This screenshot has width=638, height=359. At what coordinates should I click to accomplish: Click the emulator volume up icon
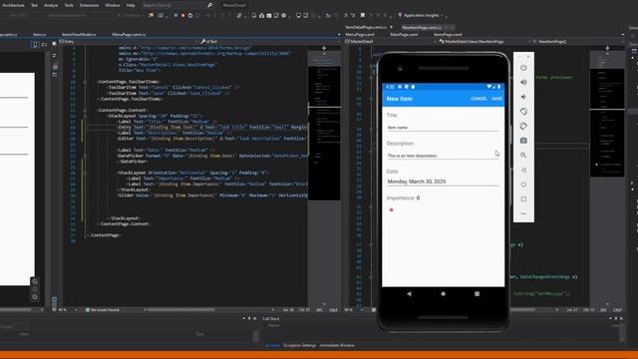pos(523,82)
